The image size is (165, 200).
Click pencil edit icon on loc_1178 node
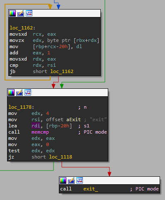19,93
